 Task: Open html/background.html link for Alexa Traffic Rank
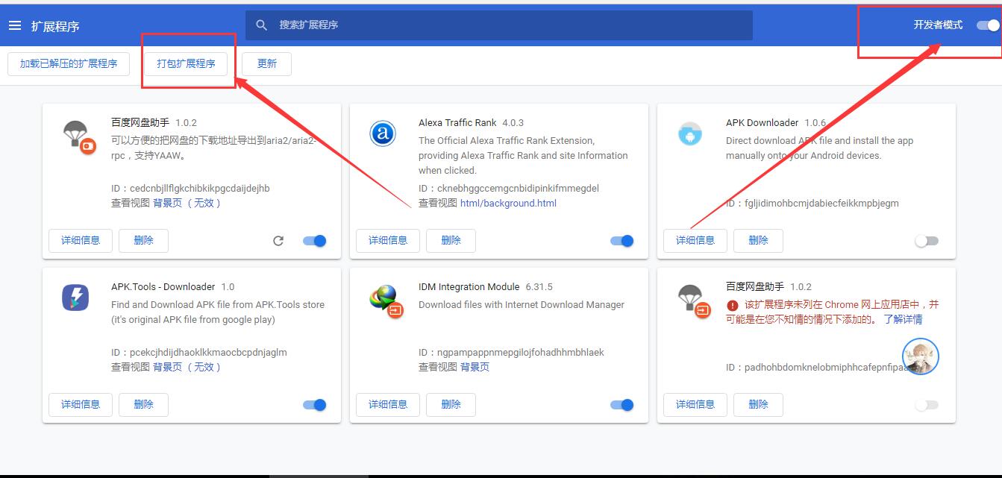tap(508, 203)
